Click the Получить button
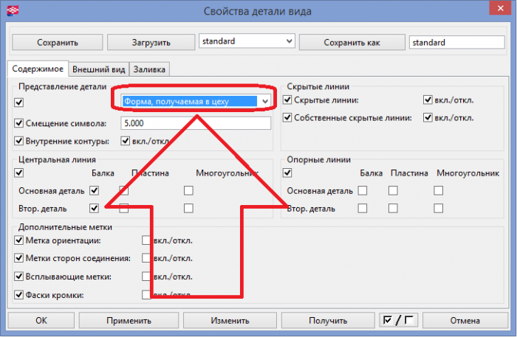The height and width of the screenshot is (337, 517). click(328, 321)
